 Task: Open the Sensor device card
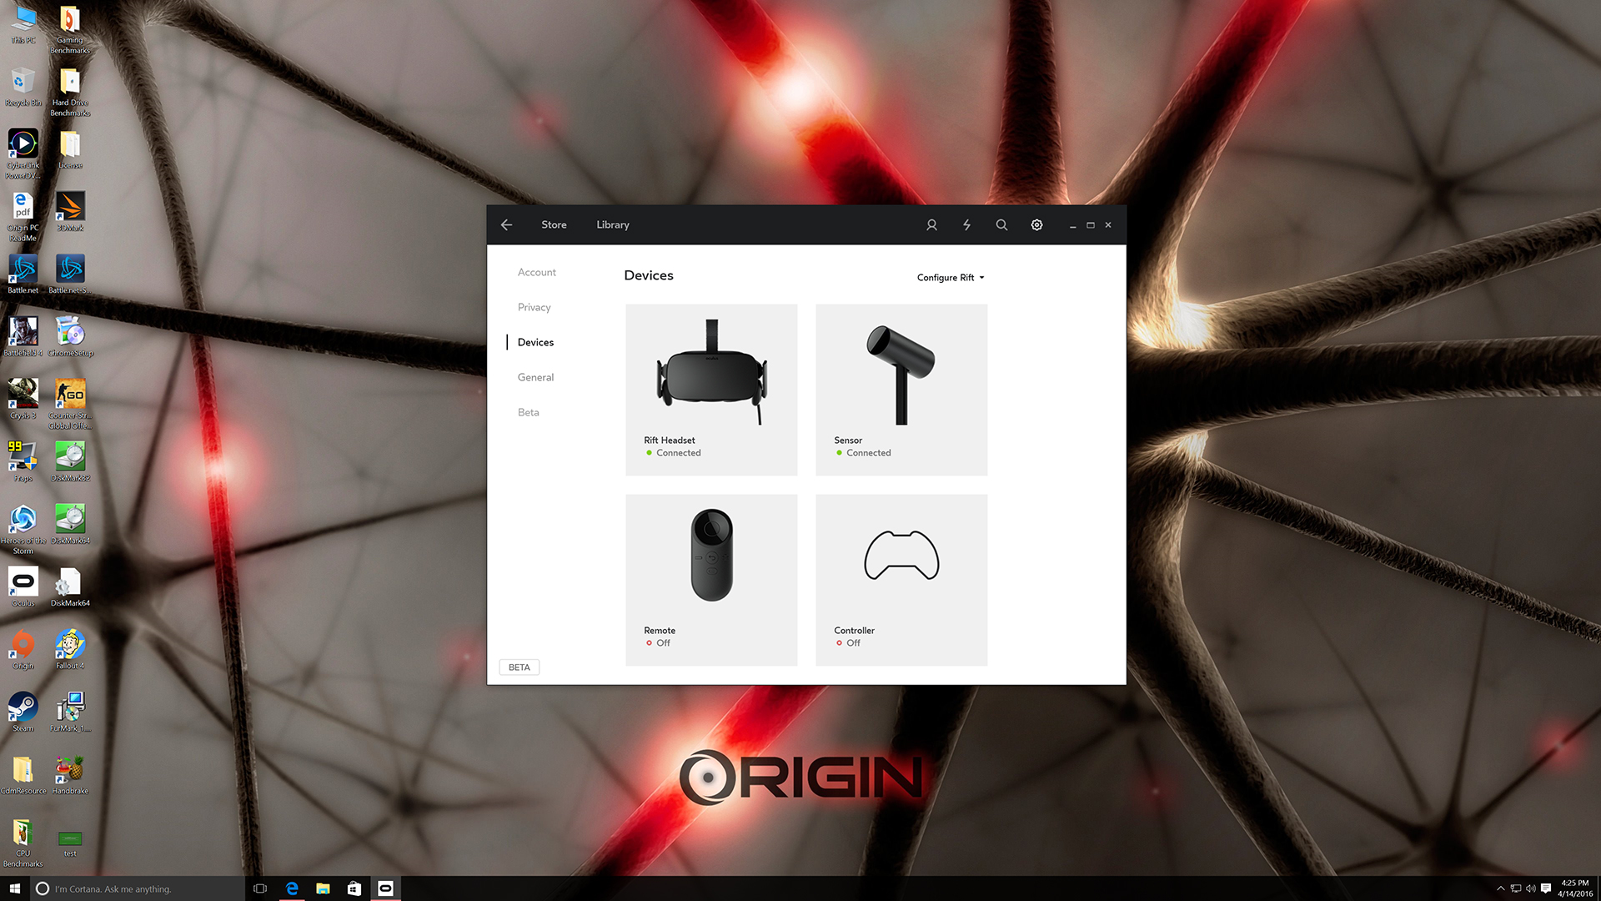[901, 390]
